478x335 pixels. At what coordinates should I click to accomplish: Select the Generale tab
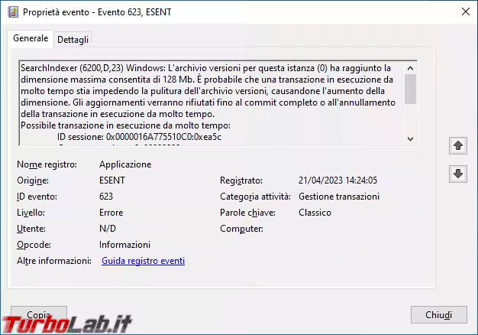(31, 38)
